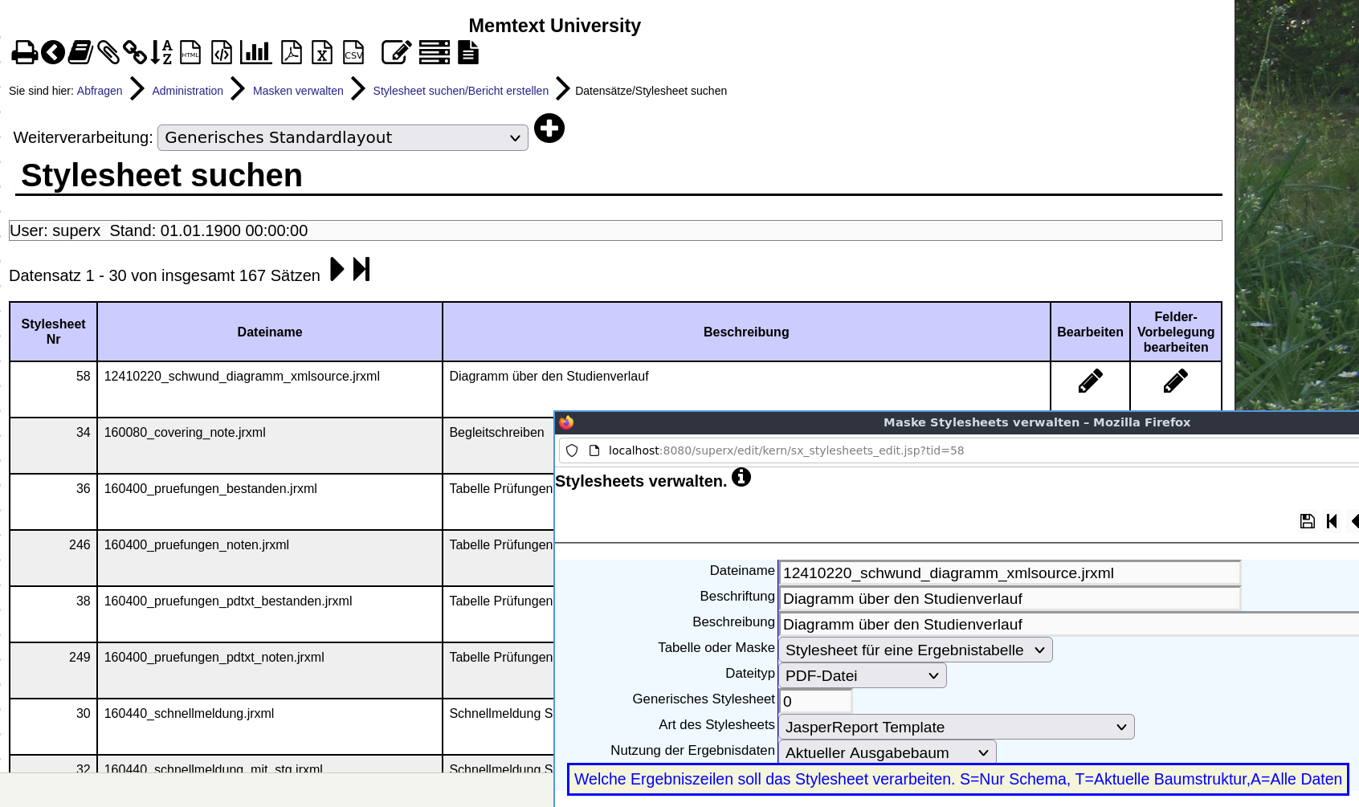Screen dimensions: 1359x807
Task: Click the Stylesheet Nr column header
Action: point(53,332)
